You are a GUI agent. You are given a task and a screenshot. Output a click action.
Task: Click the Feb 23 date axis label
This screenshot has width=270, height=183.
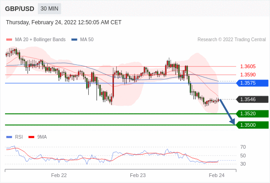(138, 175)
